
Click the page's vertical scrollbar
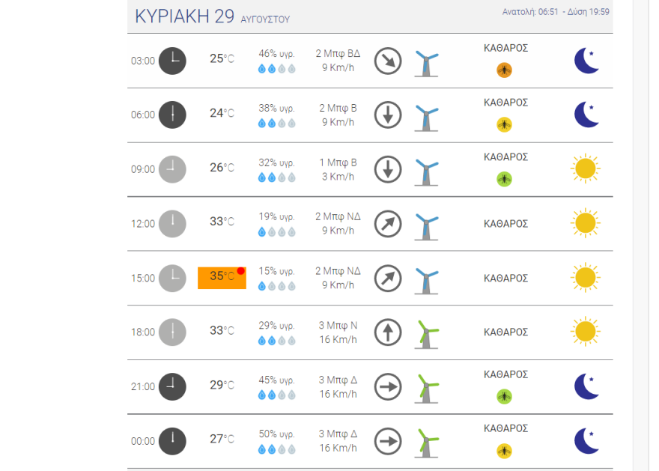coord(640,225)
